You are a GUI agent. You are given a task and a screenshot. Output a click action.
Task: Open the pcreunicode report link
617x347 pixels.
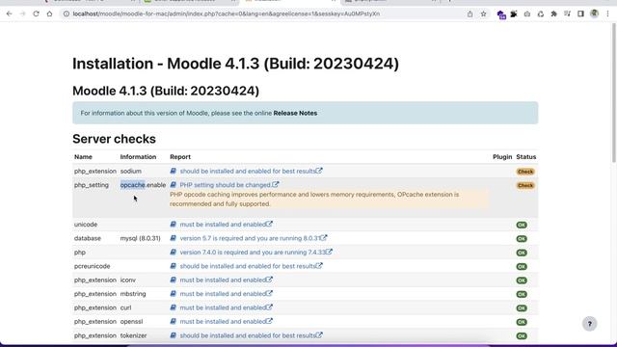[x=251, y=266]
